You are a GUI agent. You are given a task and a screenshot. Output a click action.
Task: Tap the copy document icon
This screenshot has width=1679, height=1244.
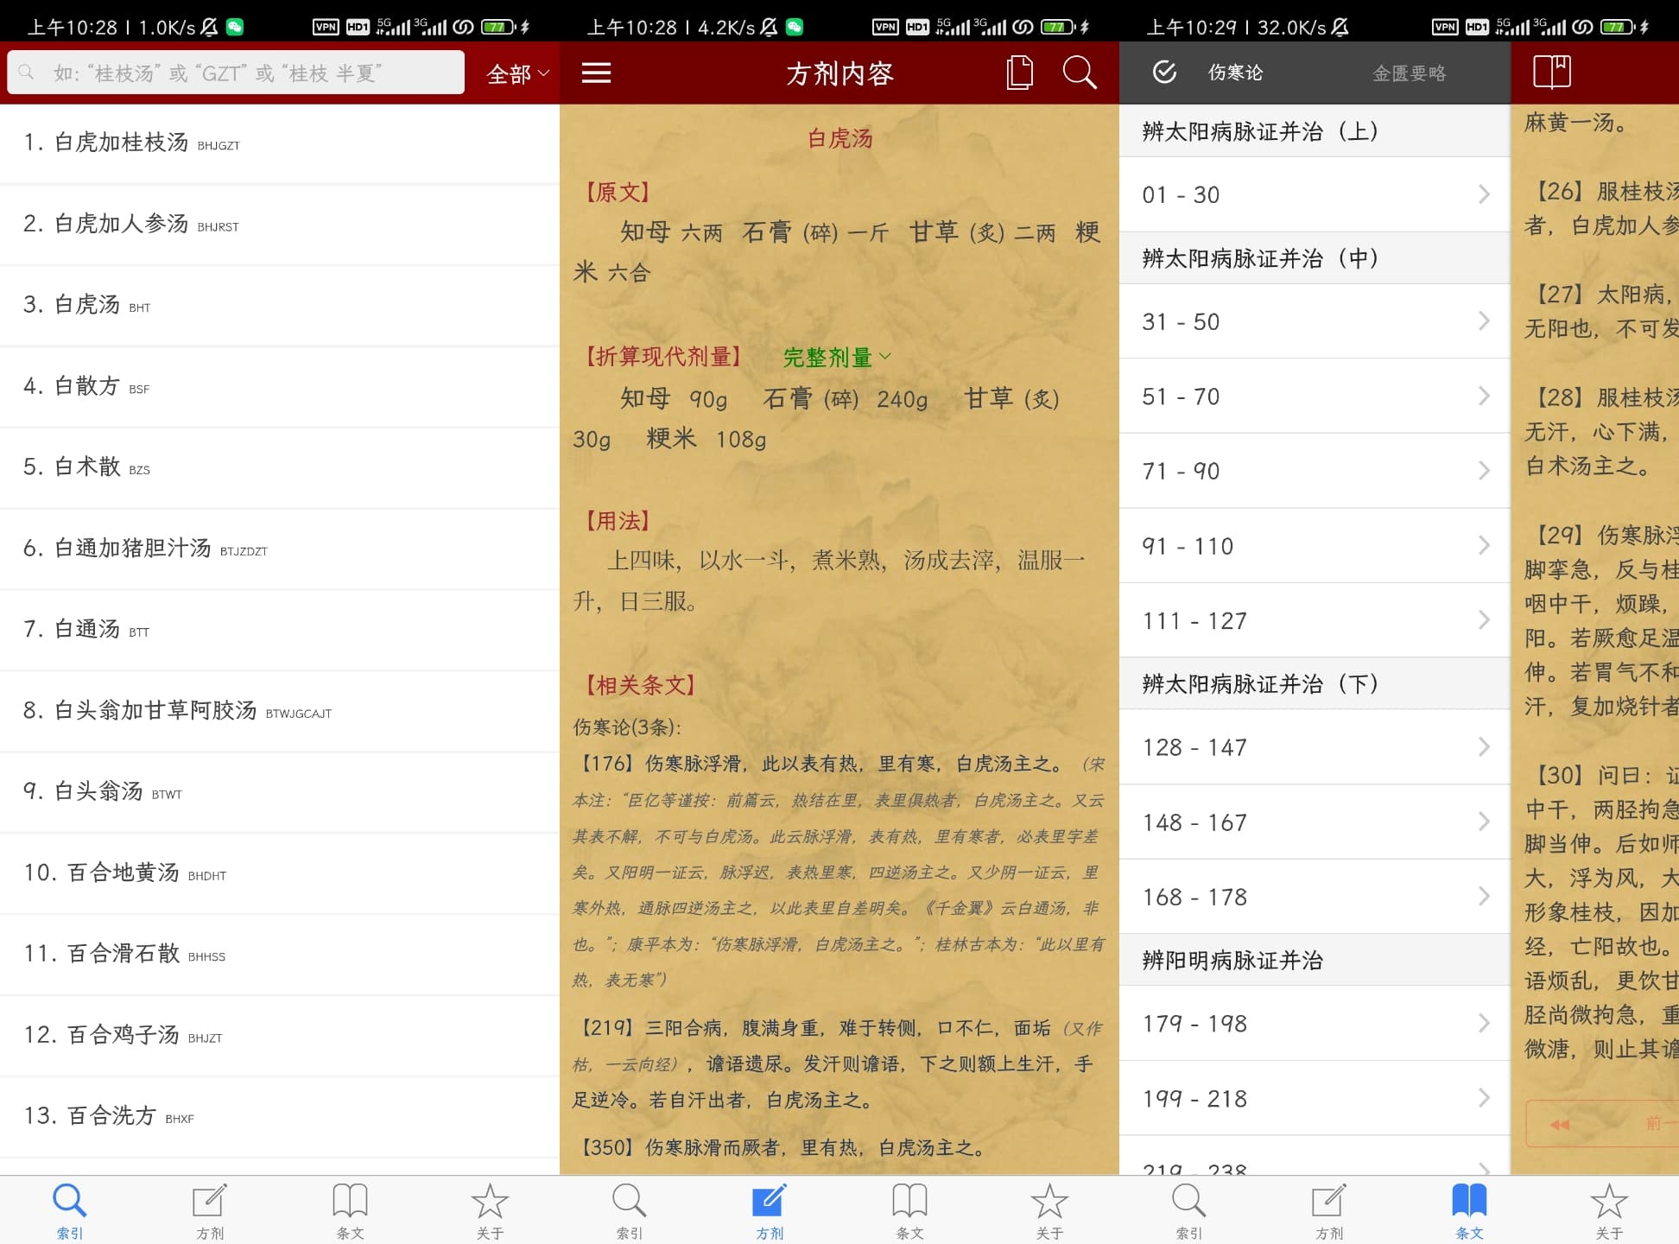[x=1020, y=73]
